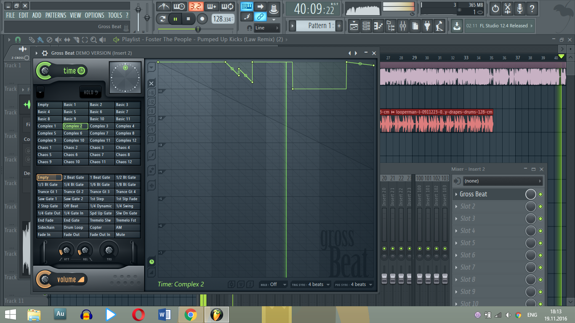The height and width of the screenshot is (323, 575).
Task: Toggle the typing keyboard to piano button
Action: (247, 6)
